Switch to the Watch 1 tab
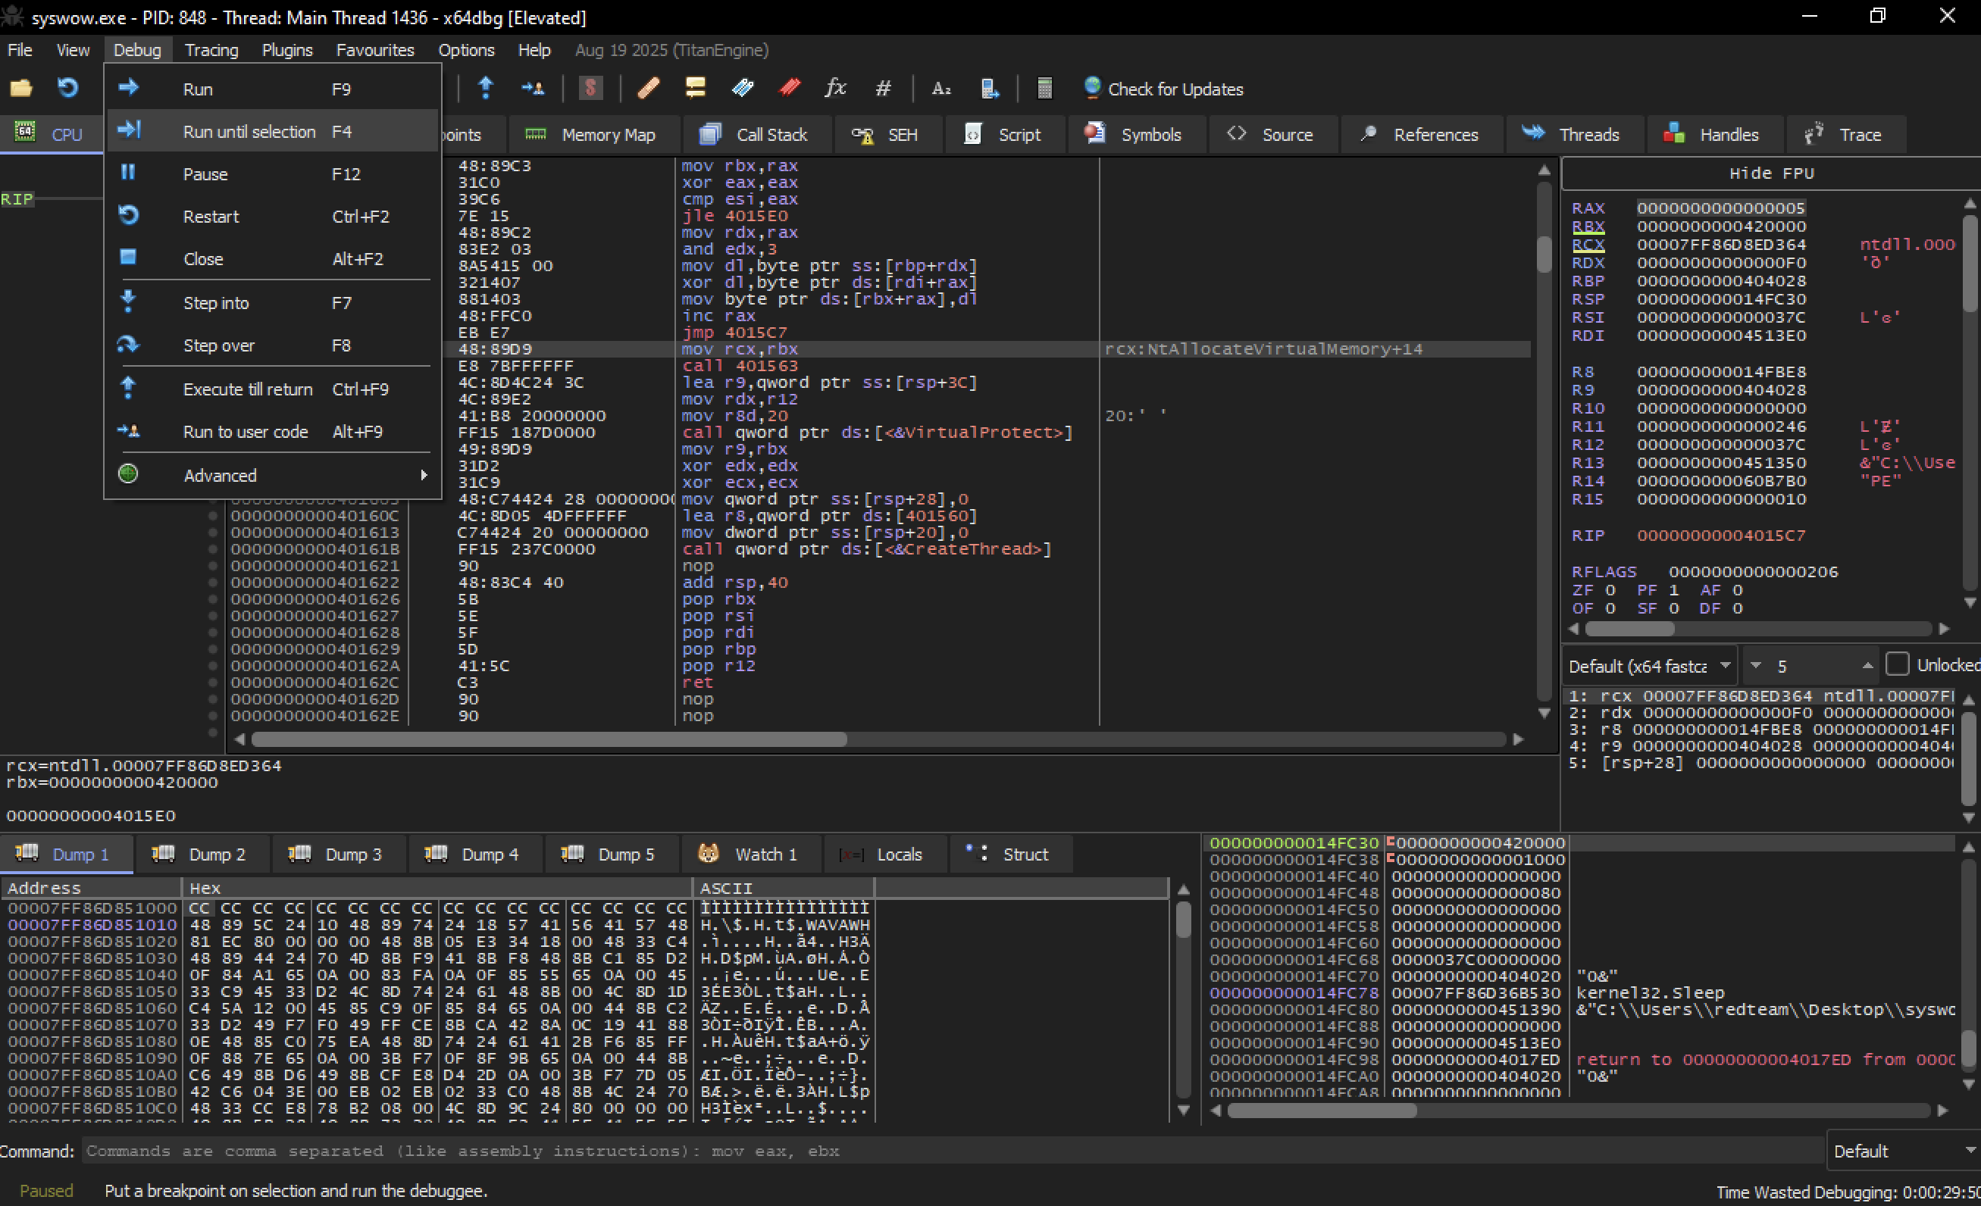 (x=750, y=854)
